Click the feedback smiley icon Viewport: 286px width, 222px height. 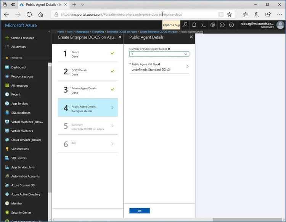pyautogui.click(x=222, y=25)
